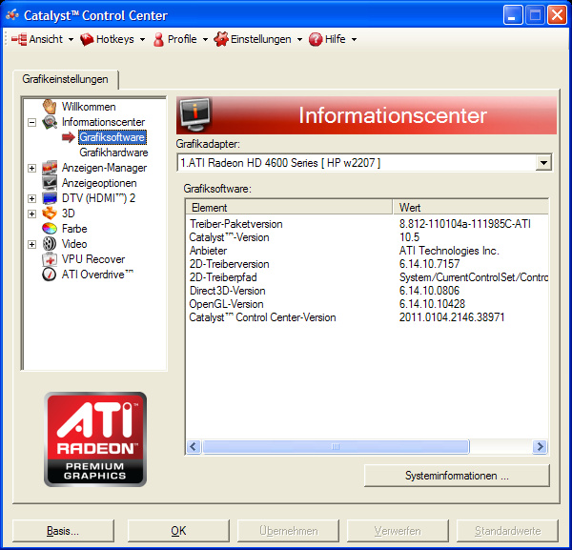Click the DTV (HDMI) 2 screen icon
The height and width of the screenshot is (550, 572).
(50, 198)
